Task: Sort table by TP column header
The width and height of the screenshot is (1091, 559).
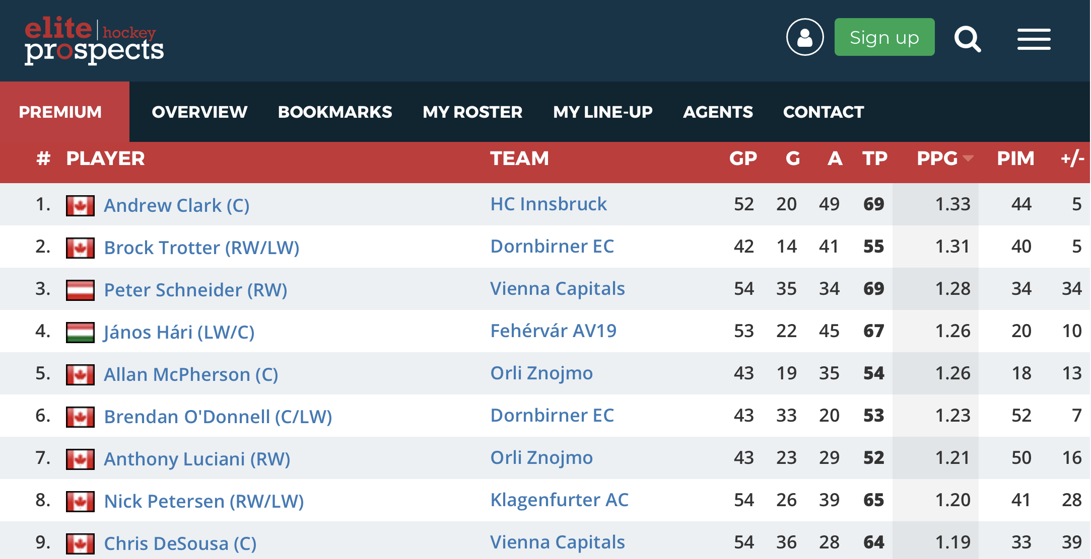Action: click(x=874, y=159)
